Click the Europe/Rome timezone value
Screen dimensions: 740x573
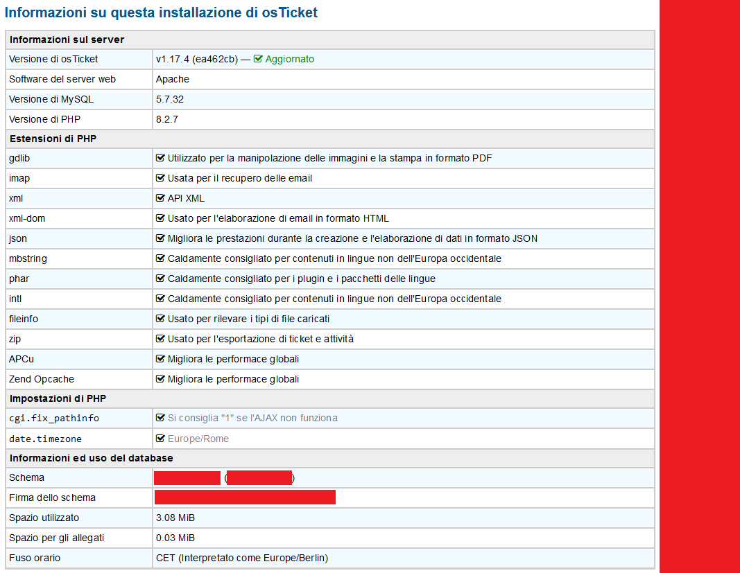pos(198,439)
